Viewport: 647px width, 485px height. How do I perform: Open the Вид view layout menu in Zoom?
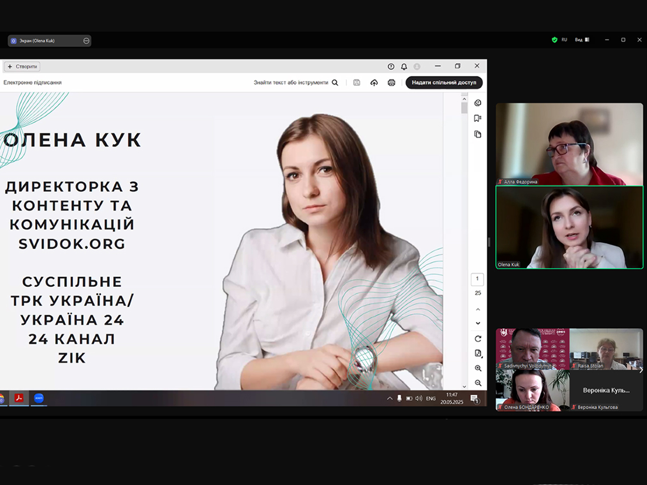[582, 40]
